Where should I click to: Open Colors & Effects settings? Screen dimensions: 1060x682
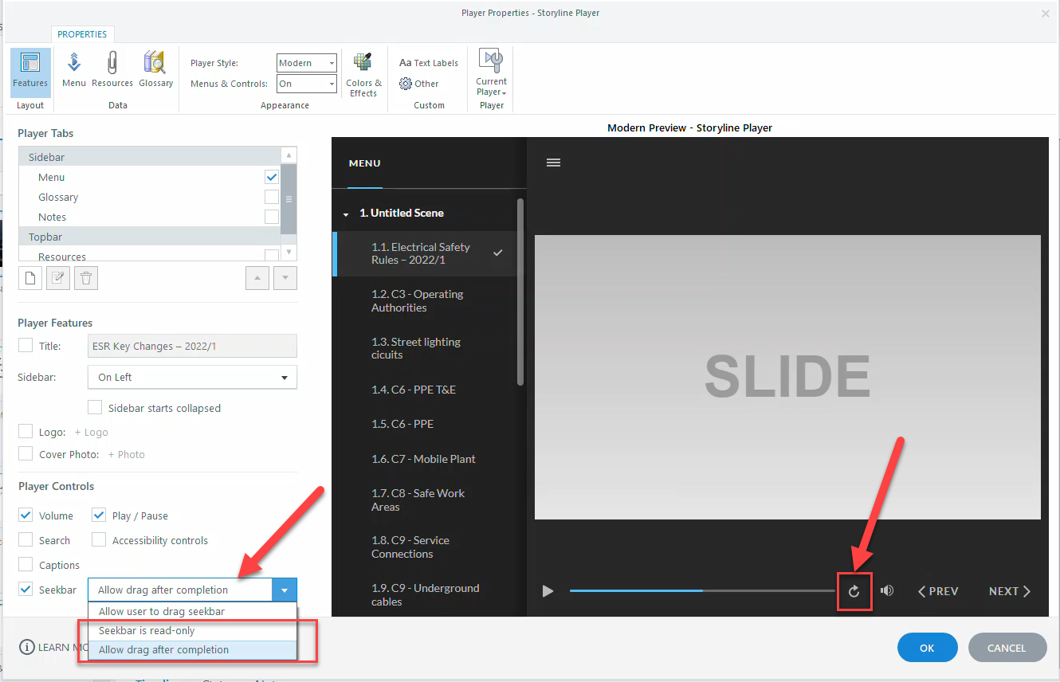363,75
